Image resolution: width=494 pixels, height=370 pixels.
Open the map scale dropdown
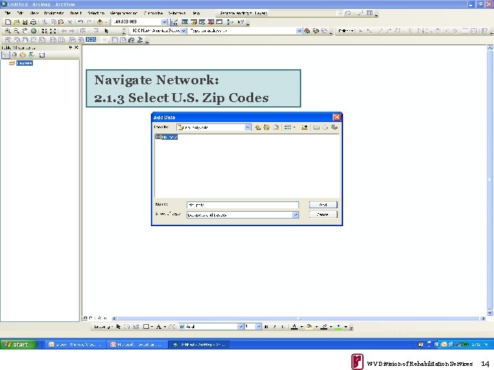click(x=165, y=22)
